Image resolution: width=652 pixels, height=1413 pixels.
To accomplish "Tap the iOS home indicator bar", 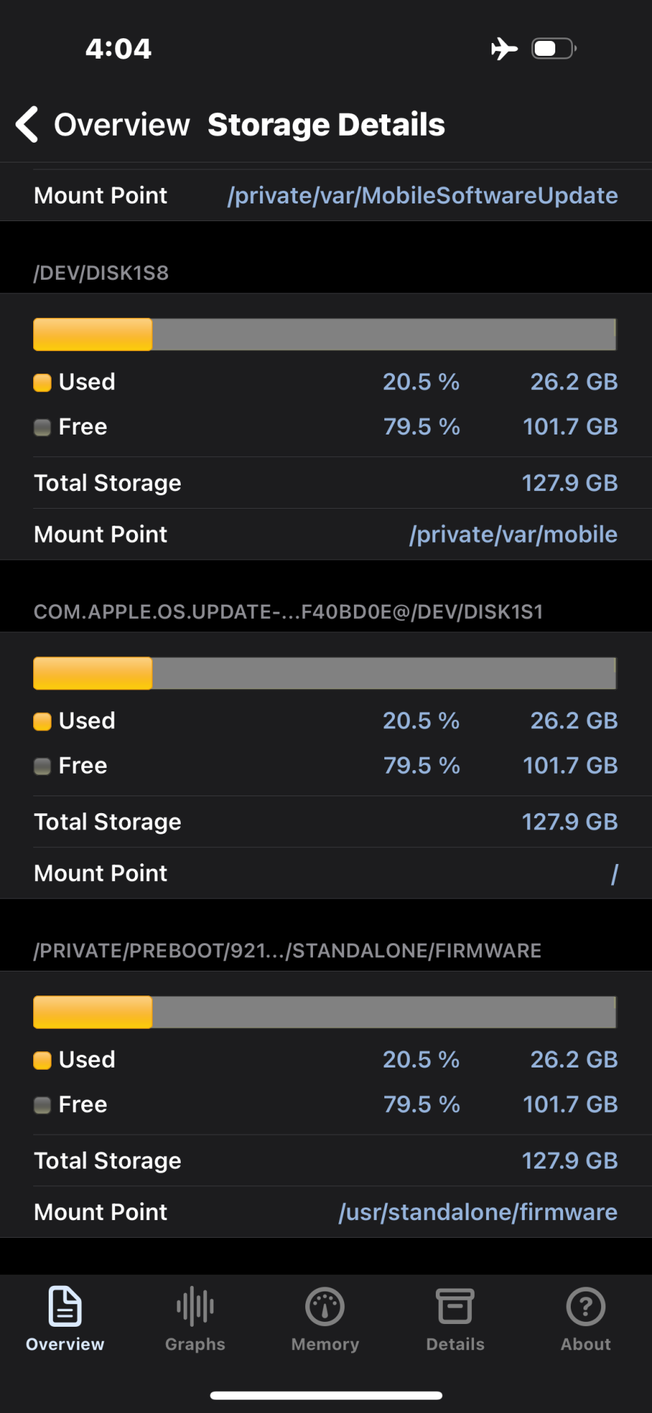I will [x=326, y=1395].
